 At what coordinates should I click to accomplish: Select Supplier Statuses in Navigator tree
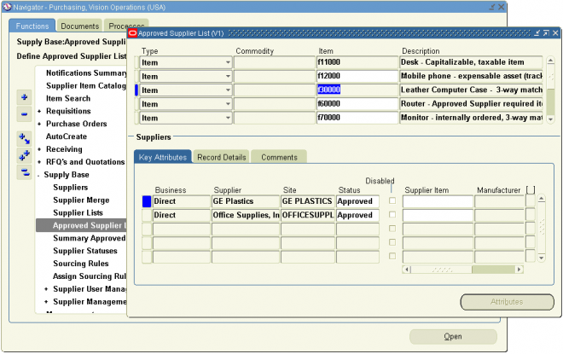pos(85,251)
